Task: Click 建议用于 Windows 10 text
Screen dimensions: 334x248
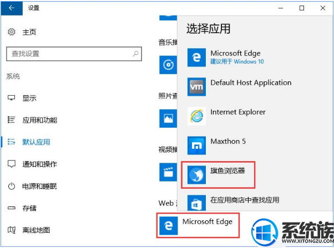Action: coord(237,61)
